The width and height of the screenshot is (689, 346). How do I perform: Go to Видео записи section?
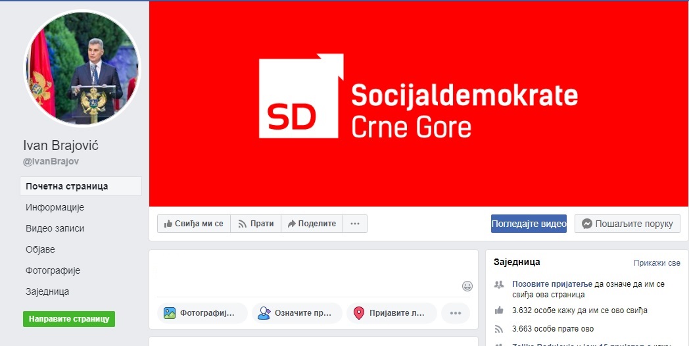55,228
